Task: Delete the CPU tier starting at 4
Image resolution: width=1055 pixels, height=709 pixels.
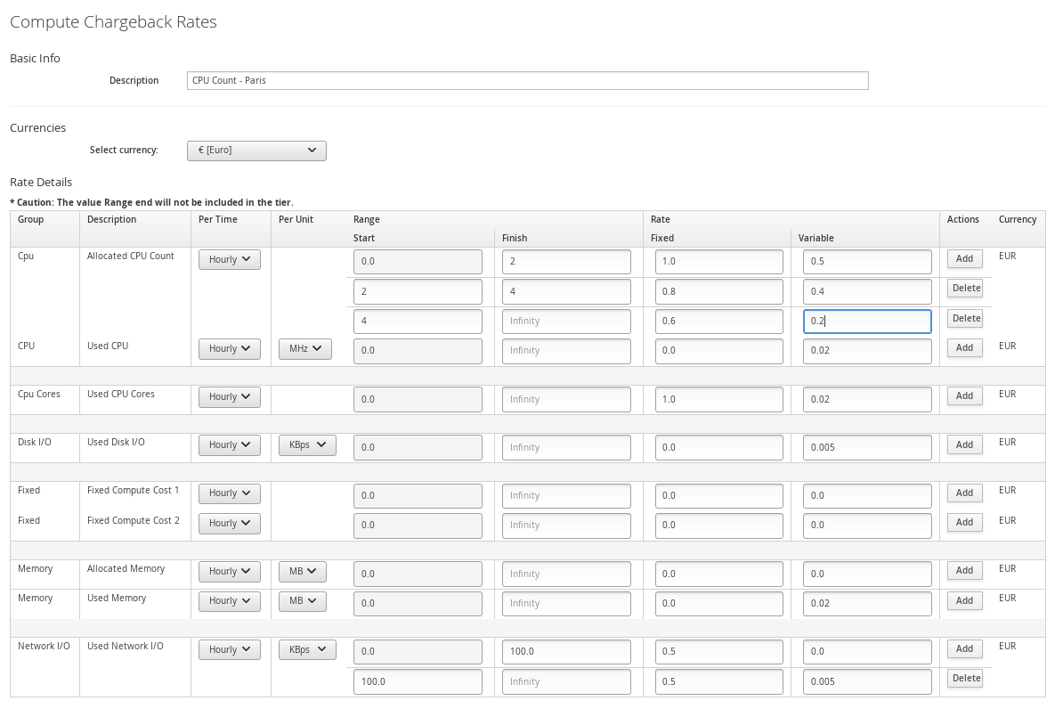Action: pyautogui.click(x=965, y=318)
